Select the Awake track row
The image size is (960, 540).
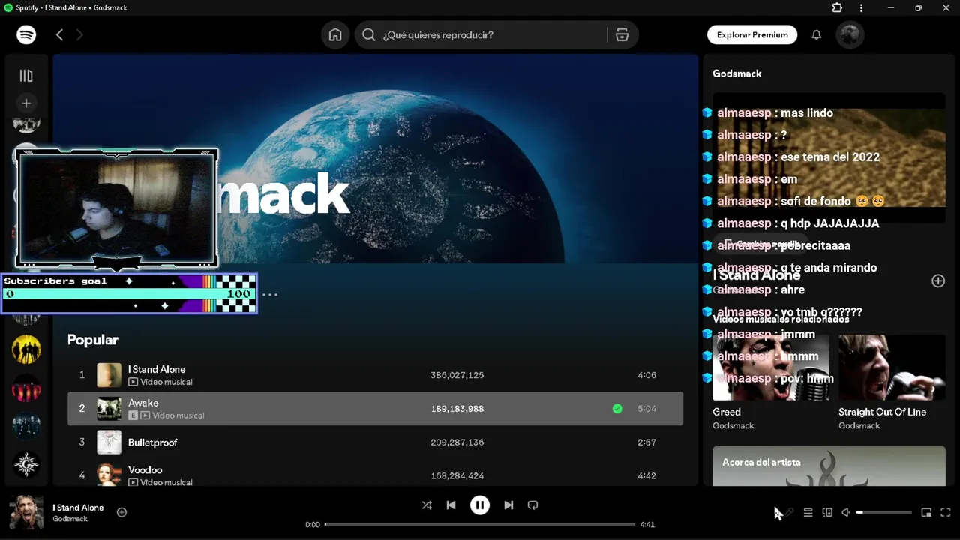[x=375, y=409]
